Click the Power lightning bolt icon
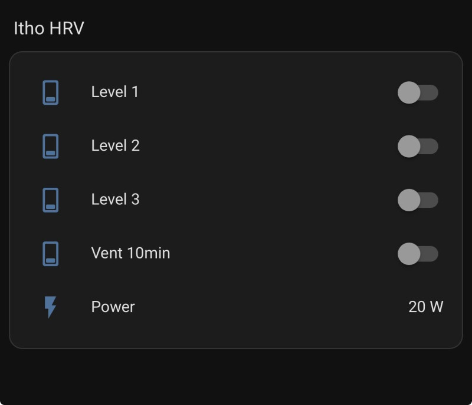The width and height of the screenshot is (472, 405). tap(51, 307)
